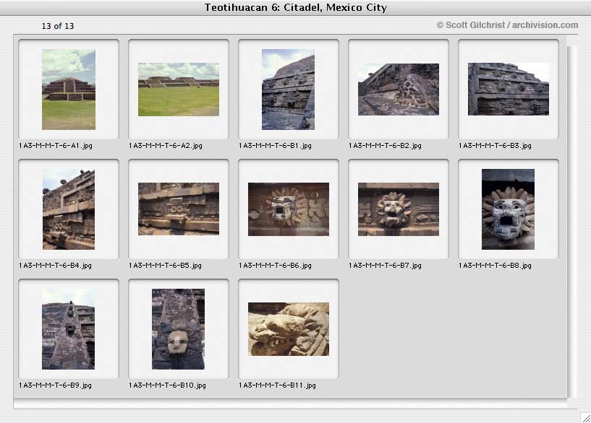Open thumbnail 1A3-M-M-T-6-B10.jpg stone face

(178, 329)
